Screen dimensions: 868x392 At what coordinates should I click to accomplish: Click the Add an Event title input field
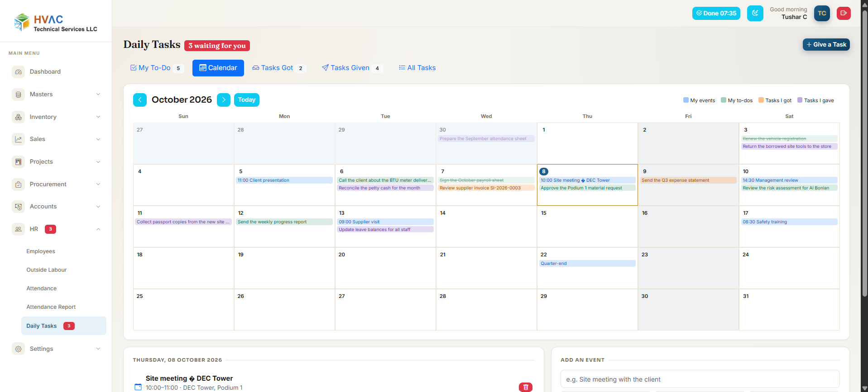(700, 379)
